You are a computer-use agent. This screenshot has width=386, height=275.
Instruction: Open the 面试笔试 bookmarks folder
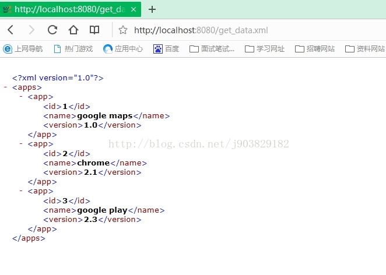coord(212,49)
